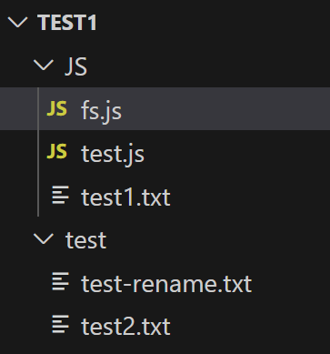Click the text file icon beside test2.txt
The width and height of the screenshot is (330, 354).
pyautogui.click(x=60, y=325)
